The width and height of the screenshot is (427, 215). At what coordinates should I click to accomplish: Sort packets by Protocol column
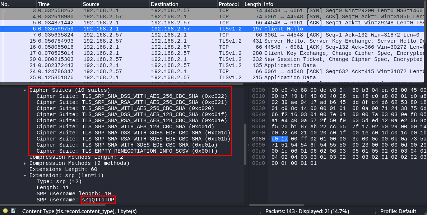229,4
